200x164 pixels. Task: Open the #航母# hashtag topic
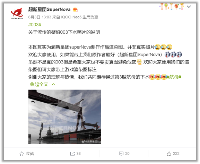point(174,77)
